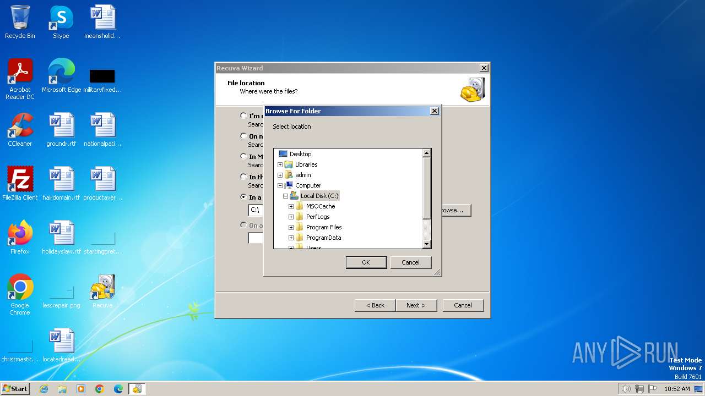
Task: Open Google Chrome desktop shortcut
Action: 20,295
